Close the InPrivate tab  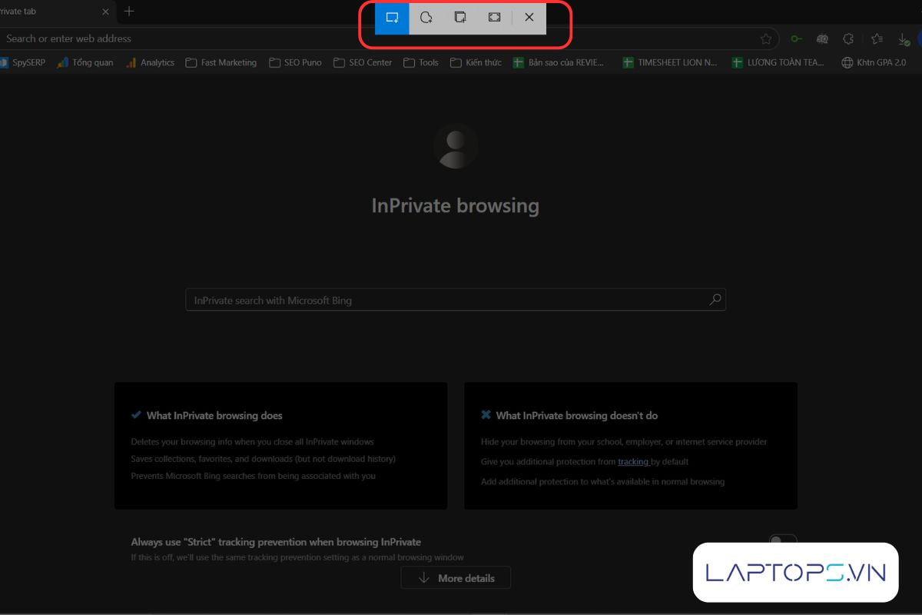105,12
